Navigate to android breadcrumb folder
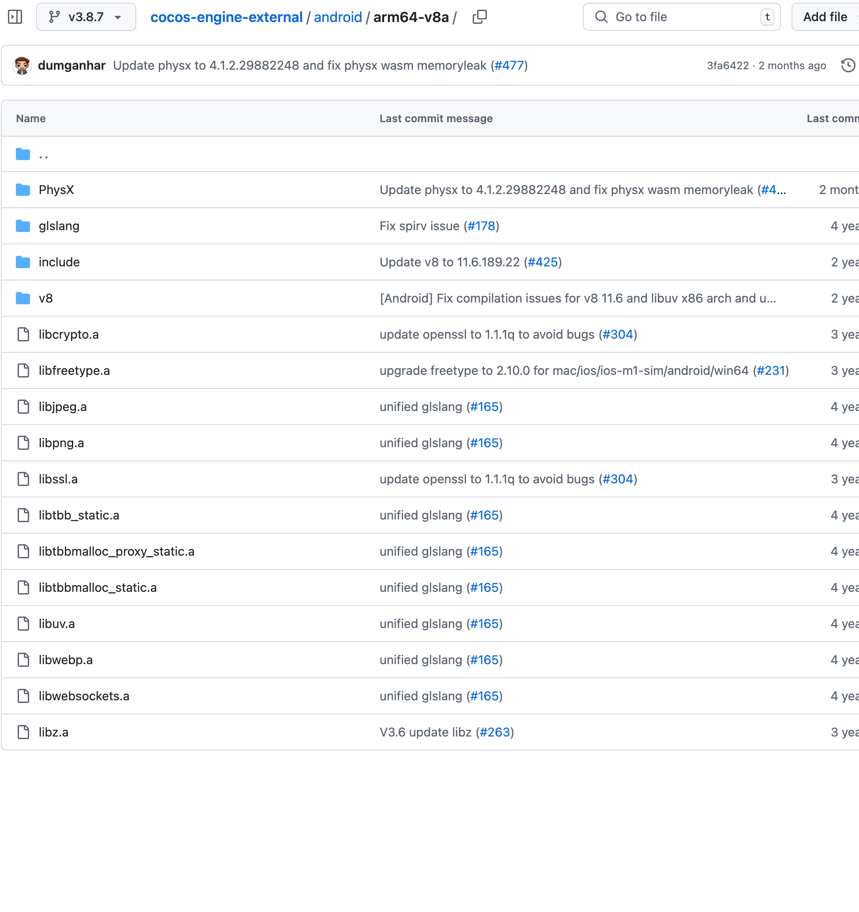859x912 pixels. click(337, 17)
